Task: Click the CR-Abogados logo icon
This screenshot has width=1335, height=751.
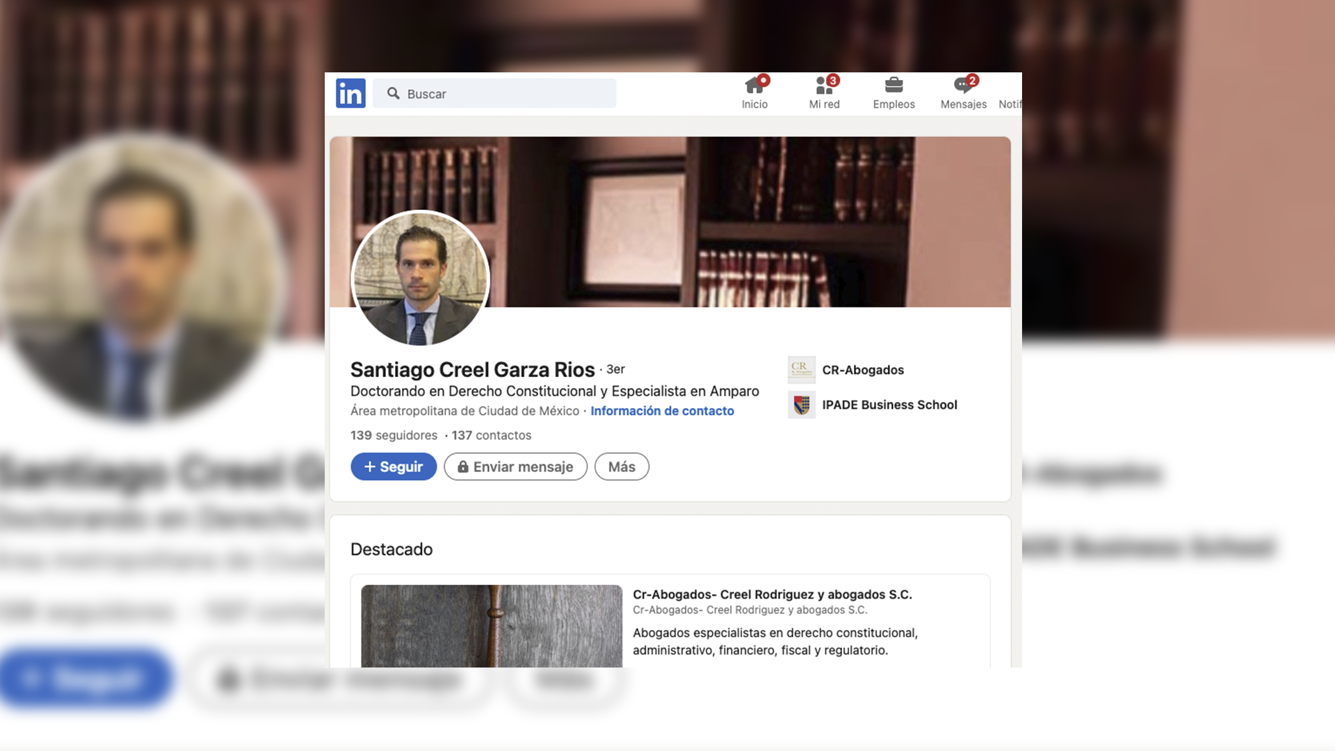Action: 802,370
